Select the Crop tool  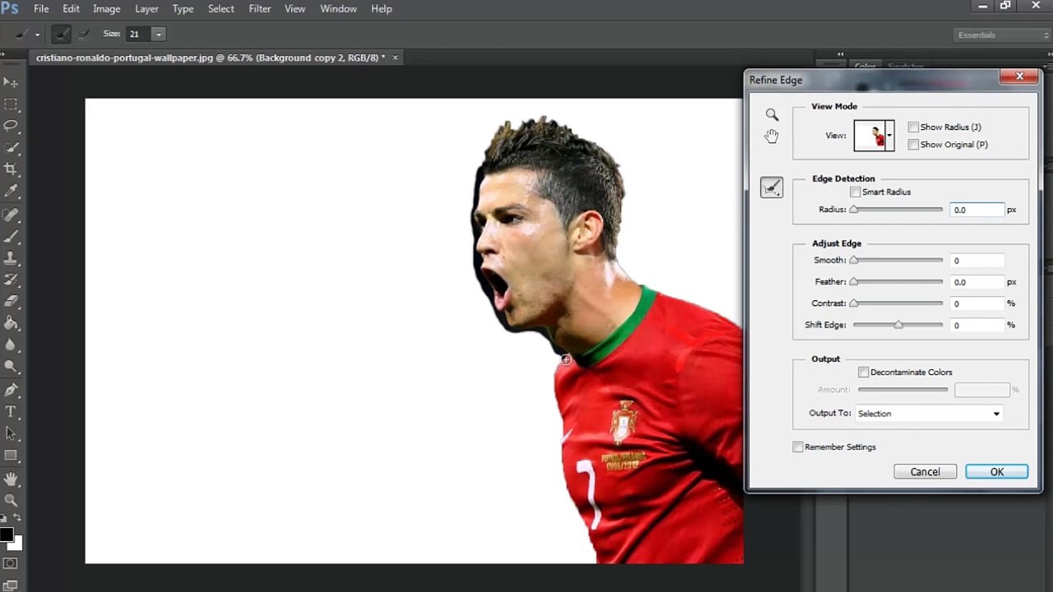click(x=11, y=169)
